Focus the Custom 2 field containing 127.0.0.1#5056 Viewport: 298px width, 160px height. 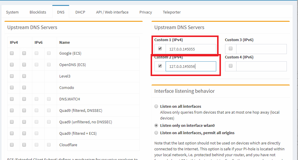[x=191, y=66]
